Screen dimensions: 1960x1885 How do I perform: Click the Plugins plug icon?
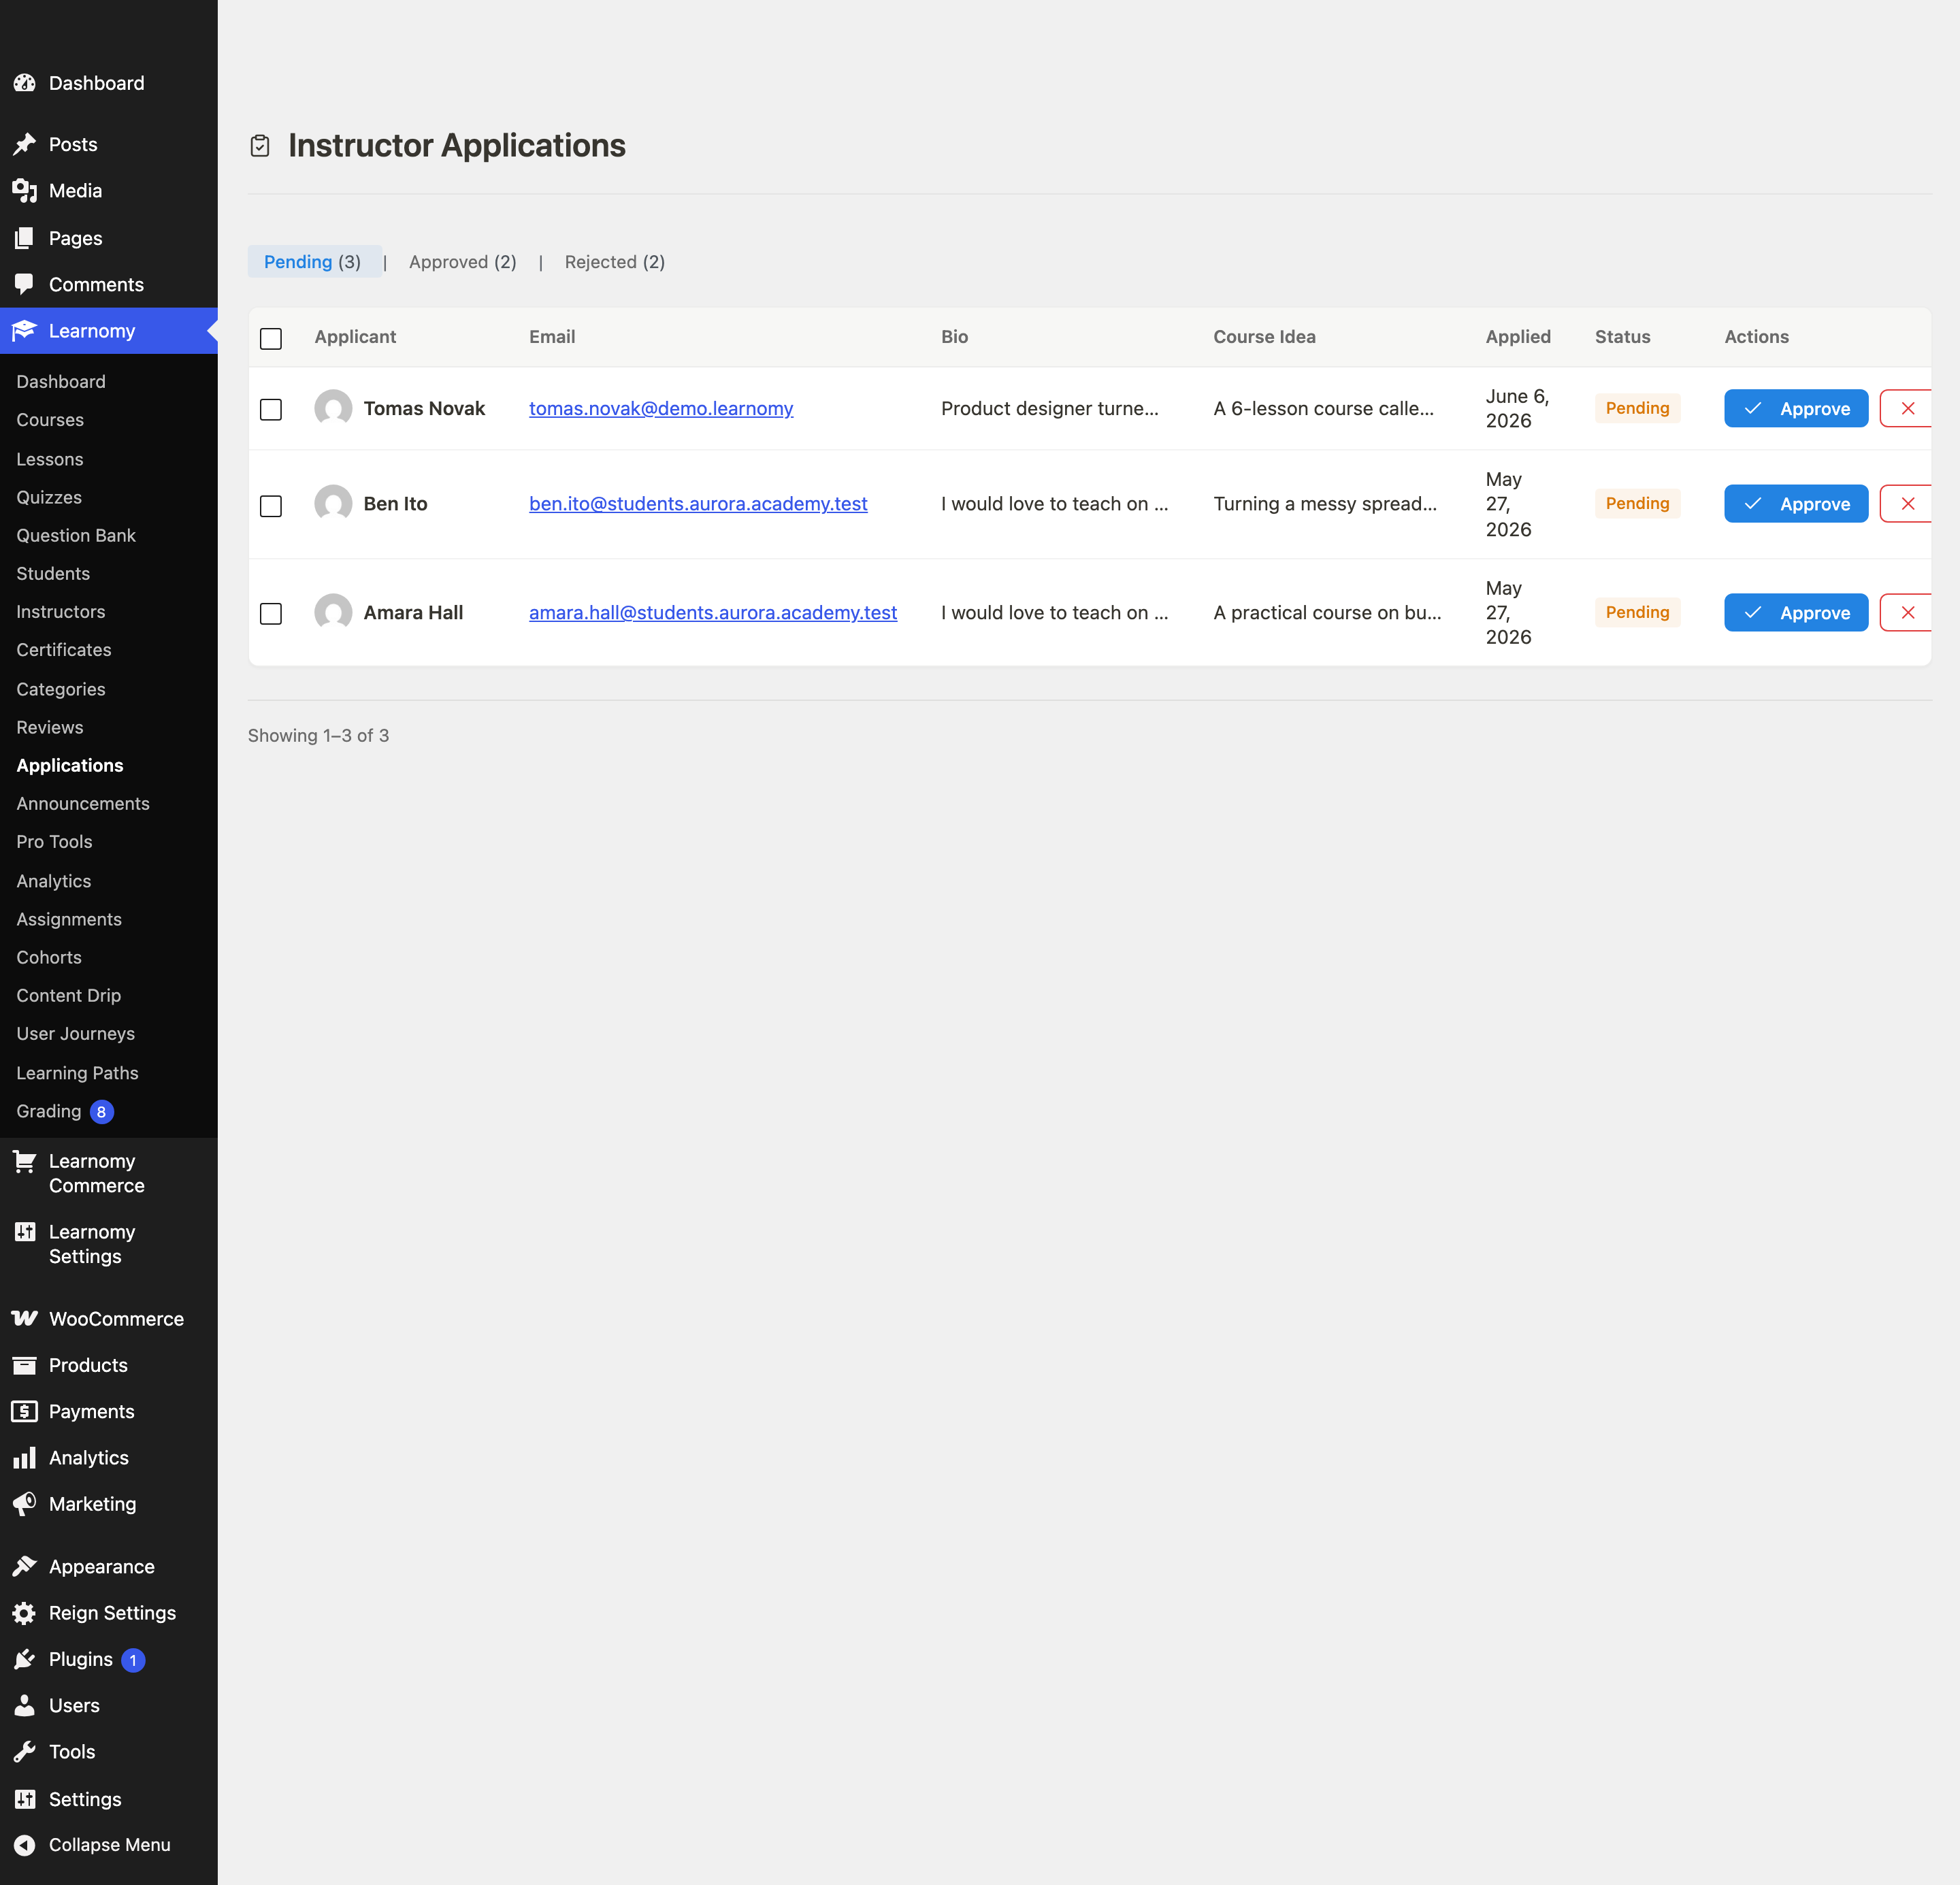click(x=25, y=1659)
